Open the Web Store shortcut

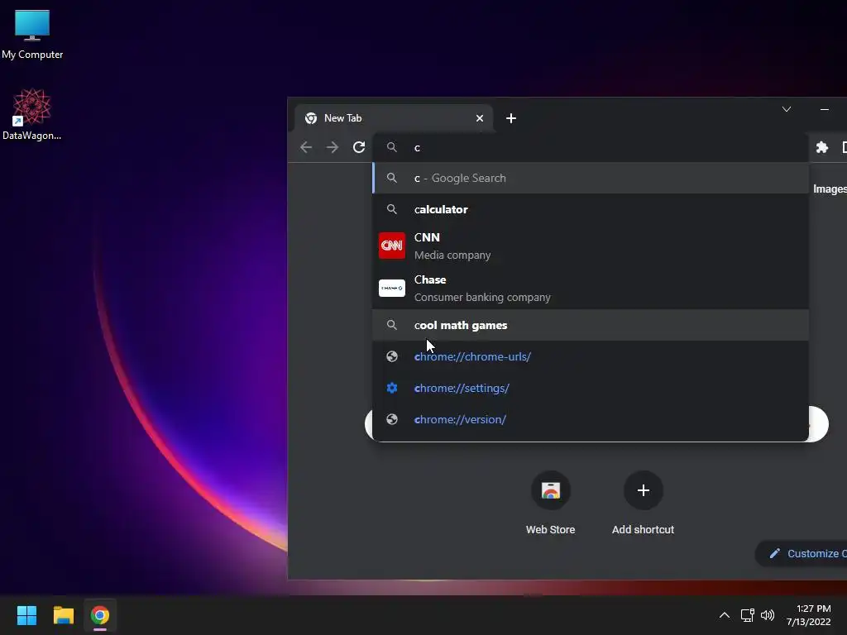click(550, 504)
